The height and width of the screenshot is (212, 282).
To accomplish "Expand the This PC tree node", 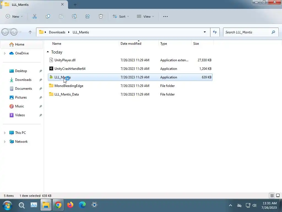I will coord(5,133).
